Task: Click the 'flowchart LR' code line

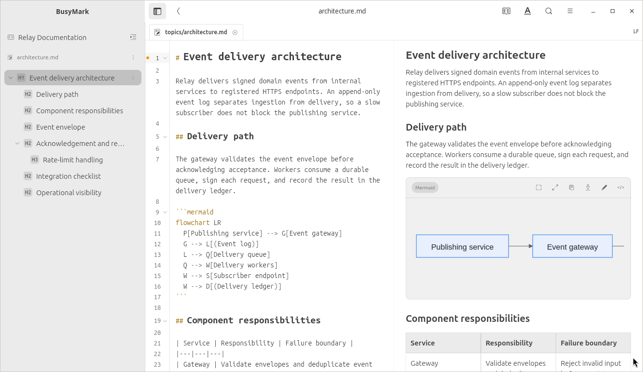Action: pyautogui.click(x=198, y=223)
